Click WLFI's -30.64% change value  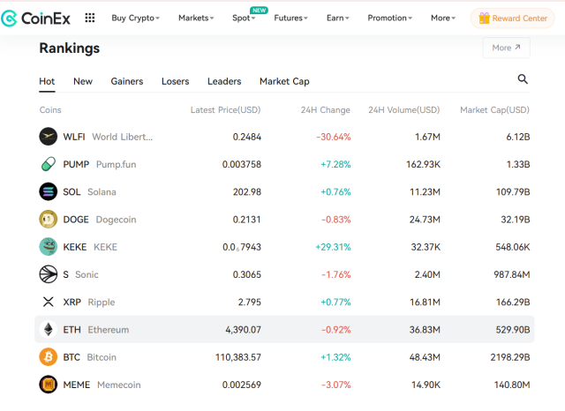[x=334, y=137]
